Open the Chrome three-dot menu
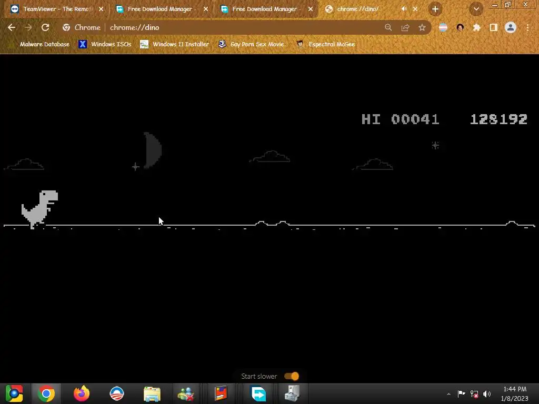The width and height of the screenshot is (539, 404). click(x=527, y=27)
